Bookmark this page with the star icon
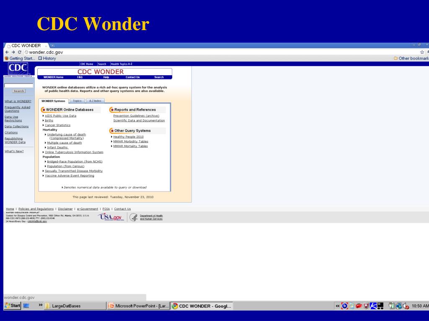429x321 pixels. pos(422,52)
